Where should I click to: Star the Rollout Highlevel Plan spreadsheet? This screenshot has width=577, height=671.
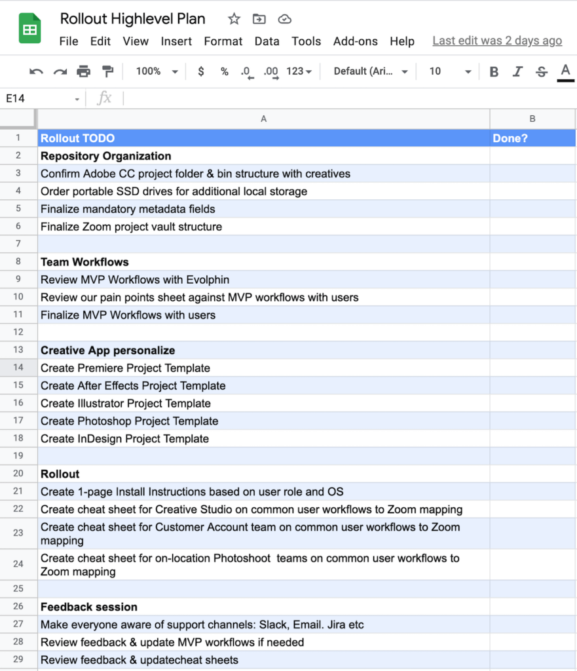click(x=234, y=19)
